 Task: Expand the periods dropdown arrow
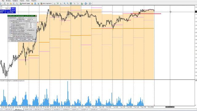(87, 3)
